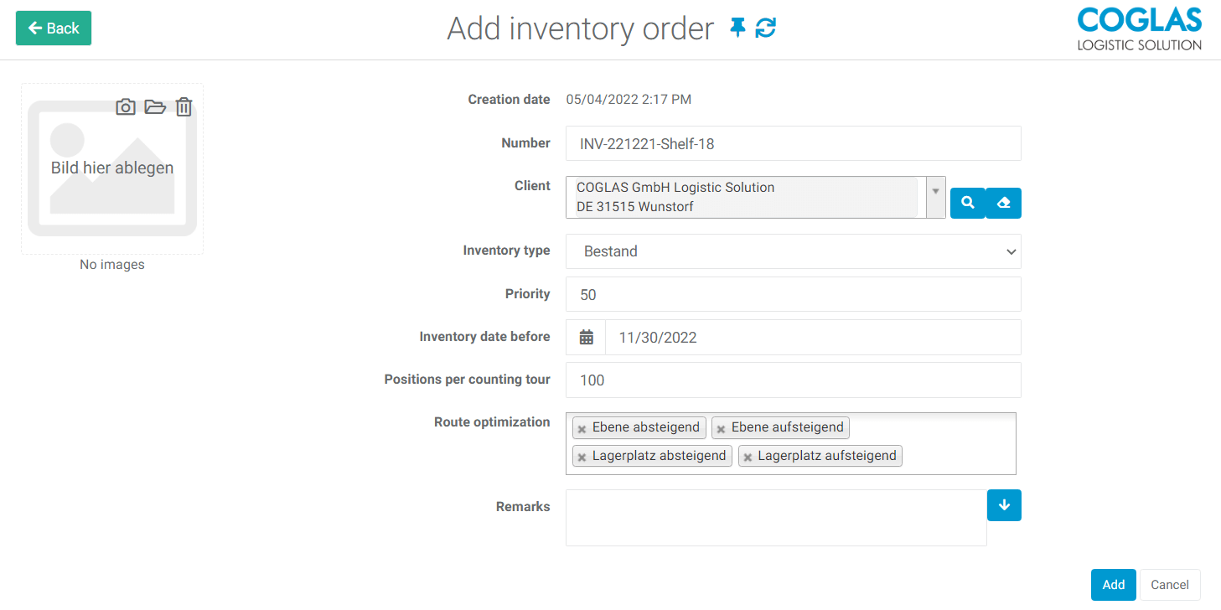Click the Add button
Viewport: 1221px width, 610px height.
pos(1113,585)
